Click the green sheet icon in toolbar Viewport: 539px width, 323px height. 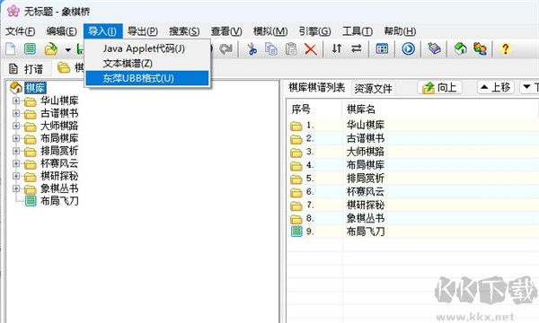(x=30, y=48)
